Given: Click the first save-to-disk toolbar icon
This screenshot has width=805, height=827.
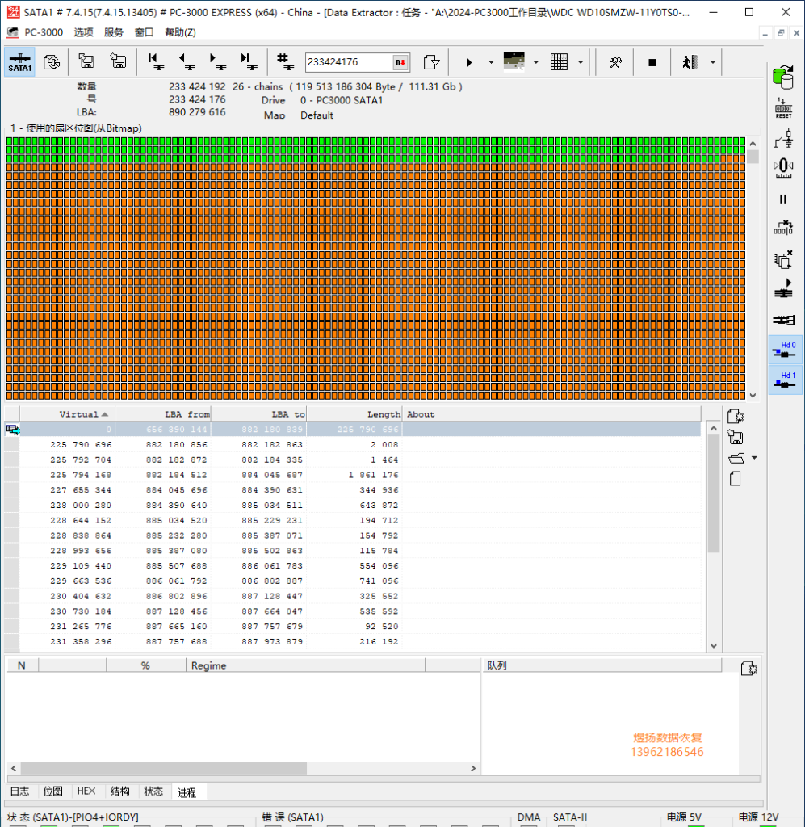Looking at the screenshot, I should (86, 61).
